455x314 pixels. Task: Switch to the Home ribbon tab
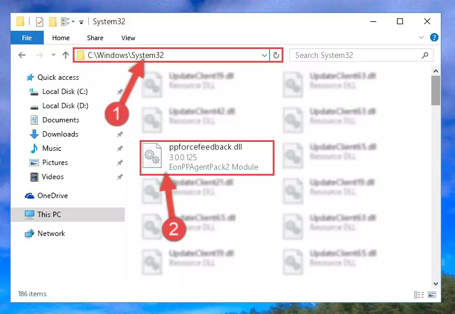tap(61, 38)
